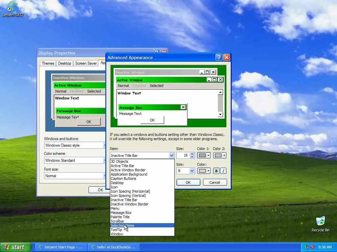Choose Application Background from the list
The width and height of the screenshot is (337, 252).
[x=142, y=174]
